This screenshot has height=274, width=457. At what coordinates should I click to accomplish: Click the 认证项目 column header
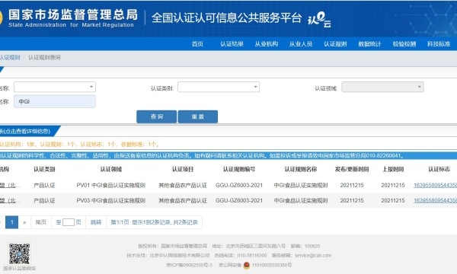tap(183, 169)
